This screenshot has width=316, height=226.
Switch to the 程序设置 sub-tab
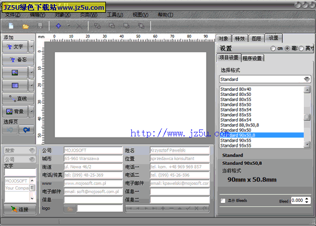click(252, 58)
